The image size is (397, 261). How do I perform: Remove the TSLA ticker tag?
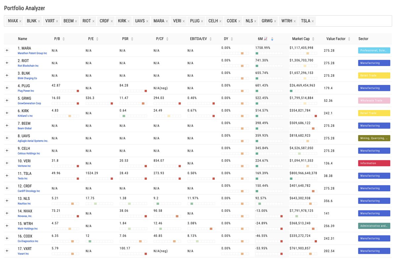tap(313, 21)
